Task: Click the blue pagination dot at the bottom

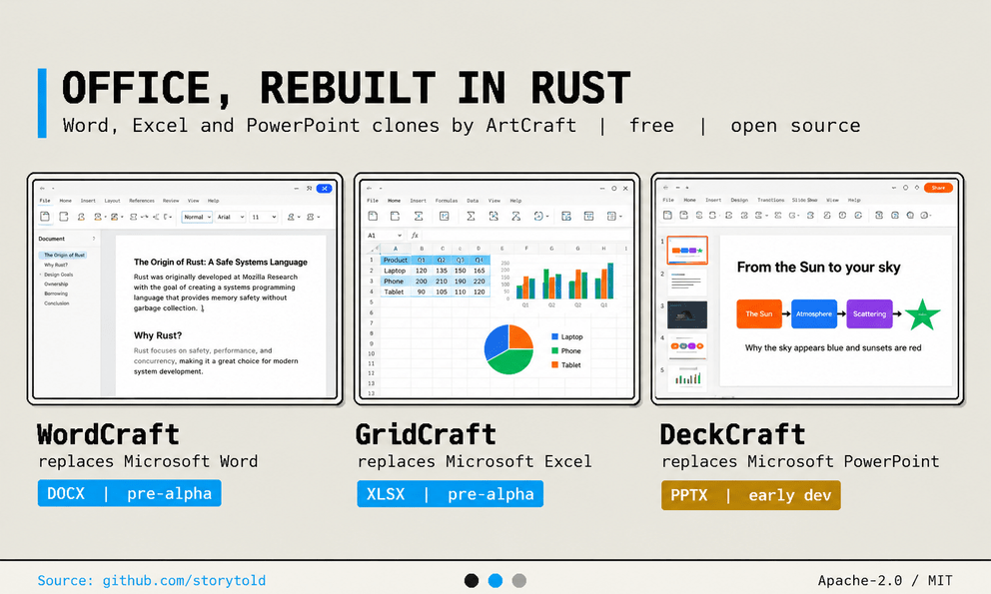Action: click(495, 581)
